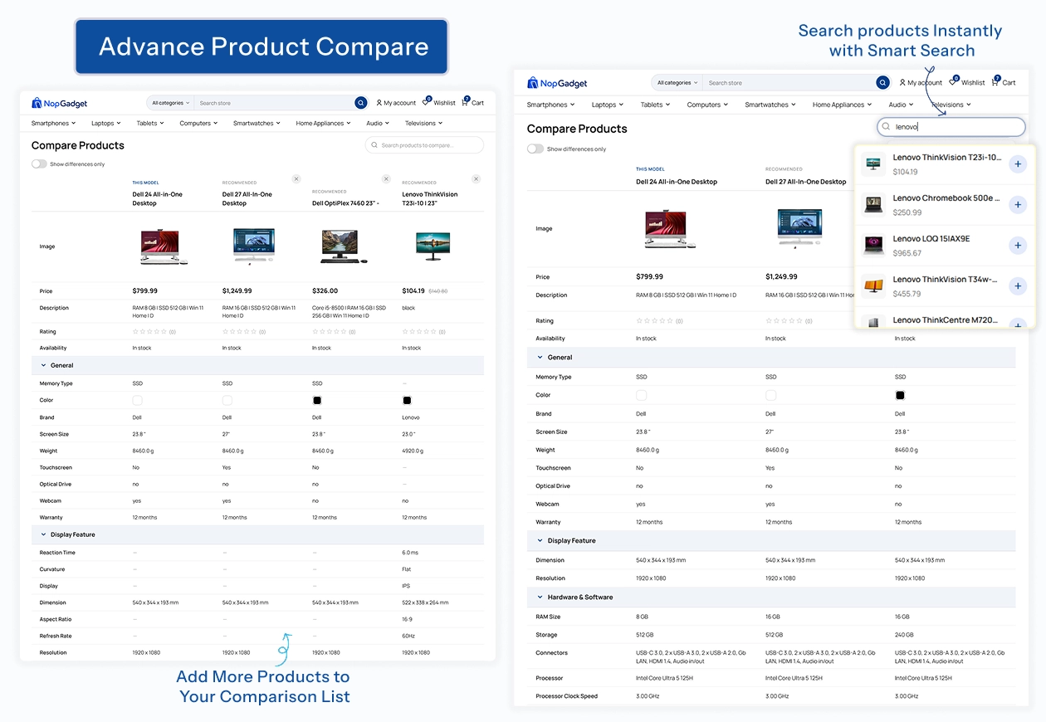Add Lenovo LOQ 15IAX9E with its plus button
The image size is (1046, 722).
pyautogui.click(x=1018, y=245)
